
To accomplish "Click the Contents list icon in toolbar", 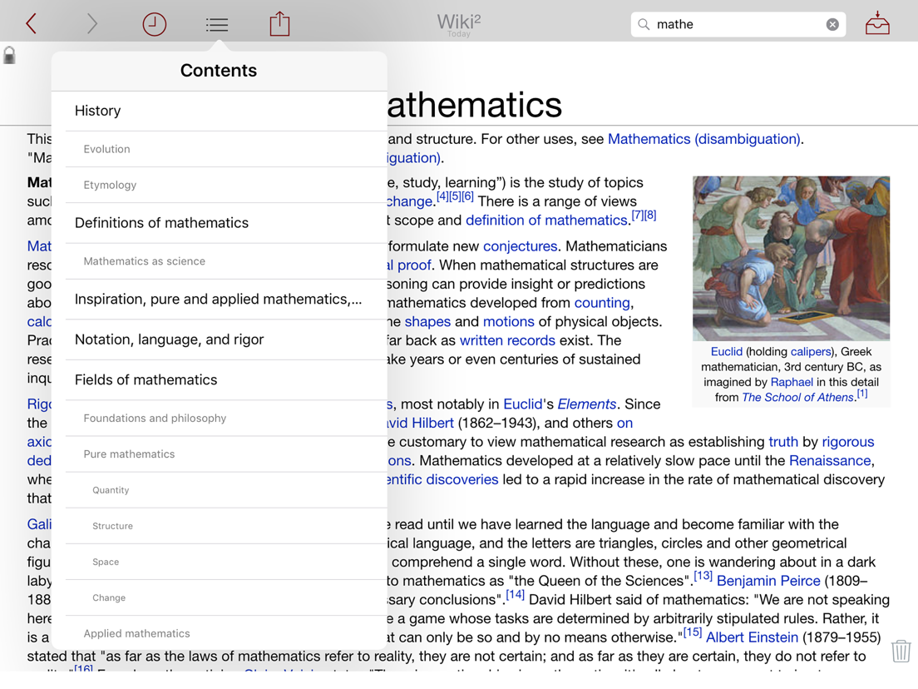I will (216, 24).
